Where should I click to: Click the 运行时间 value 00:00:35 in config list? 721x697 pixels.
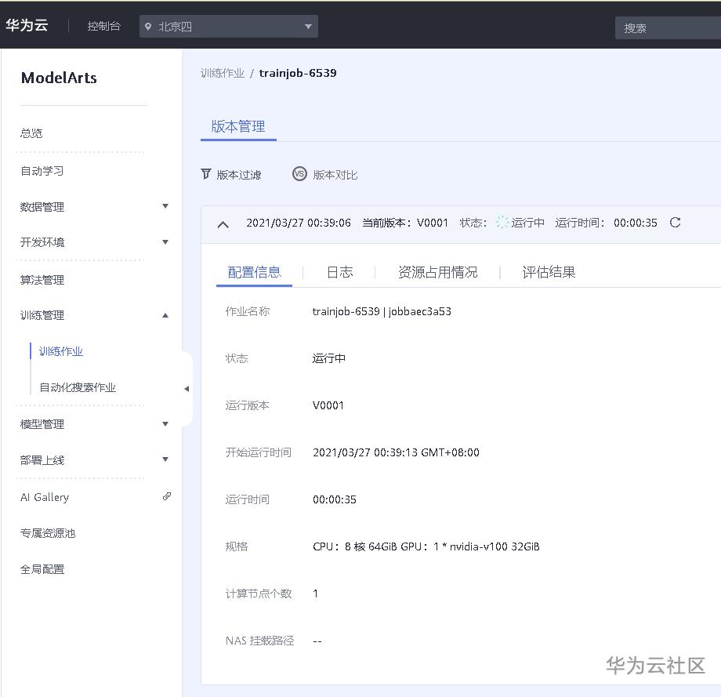(x=335, y=499)
